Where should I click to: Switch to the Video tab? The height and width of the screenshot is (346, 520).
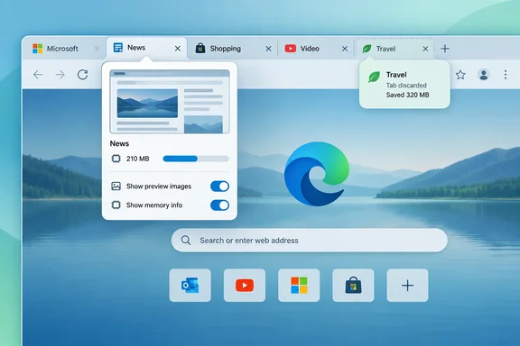coord(310,49)
